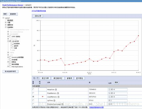Open the help icon next to FreeMemory
Viewport: 142px width, 109px height.
click(58, 93)
